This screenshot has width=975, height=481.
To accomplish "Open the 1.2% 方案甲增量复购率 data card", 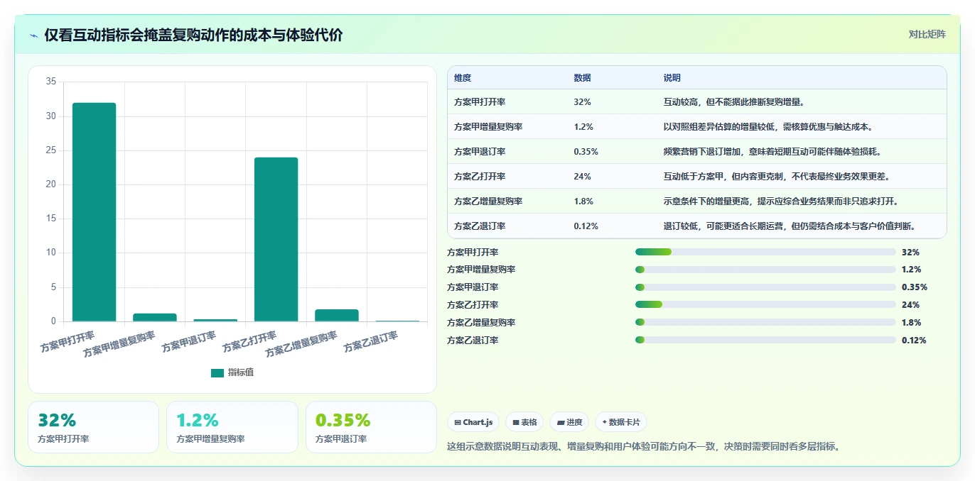I will 232,427.
